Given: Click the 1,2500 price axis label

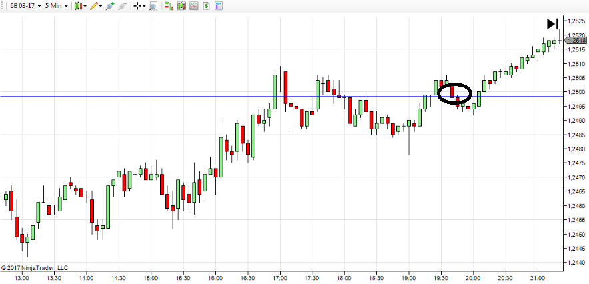Looking at the screenshot, I should (x=576, y=92).
